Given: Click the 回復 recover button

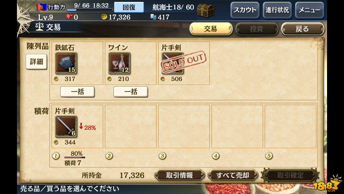Looking at the screenshot, I should (x=129, y=7).
